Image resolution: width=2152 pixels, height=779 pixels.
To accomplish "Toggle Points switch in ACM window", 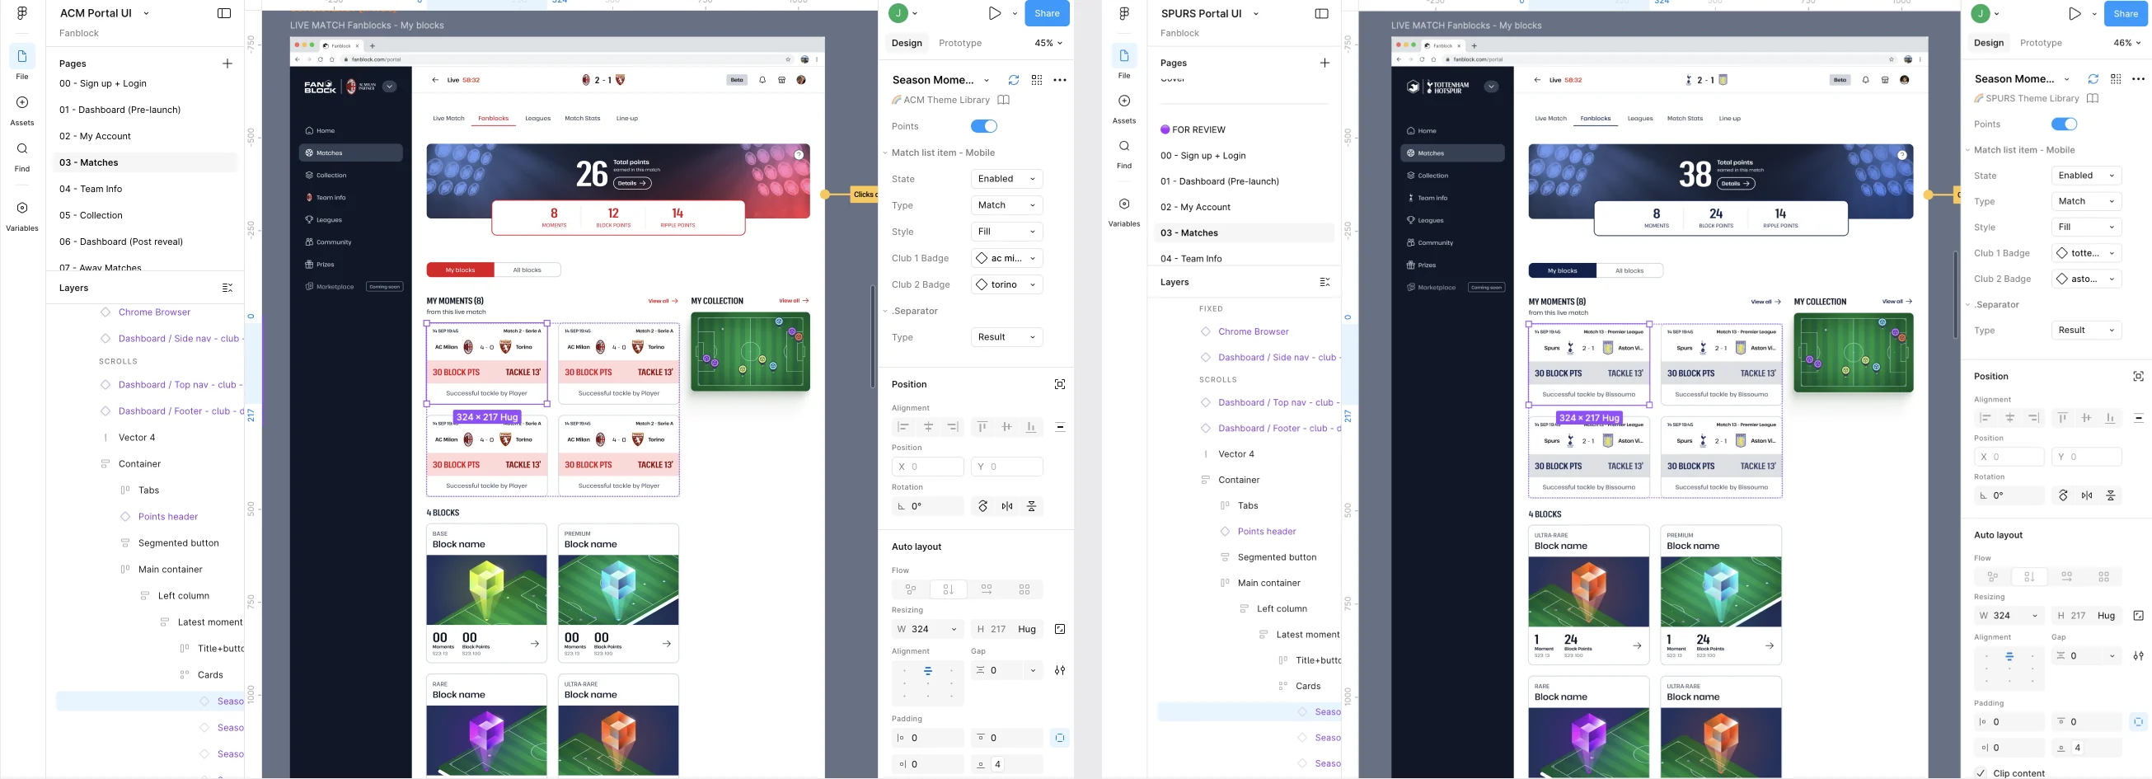I will [984, 126].
